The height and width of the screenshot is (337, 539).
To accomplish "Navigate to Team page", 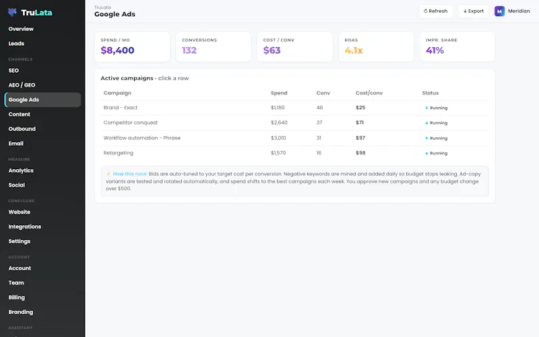I will coord(16,282).
